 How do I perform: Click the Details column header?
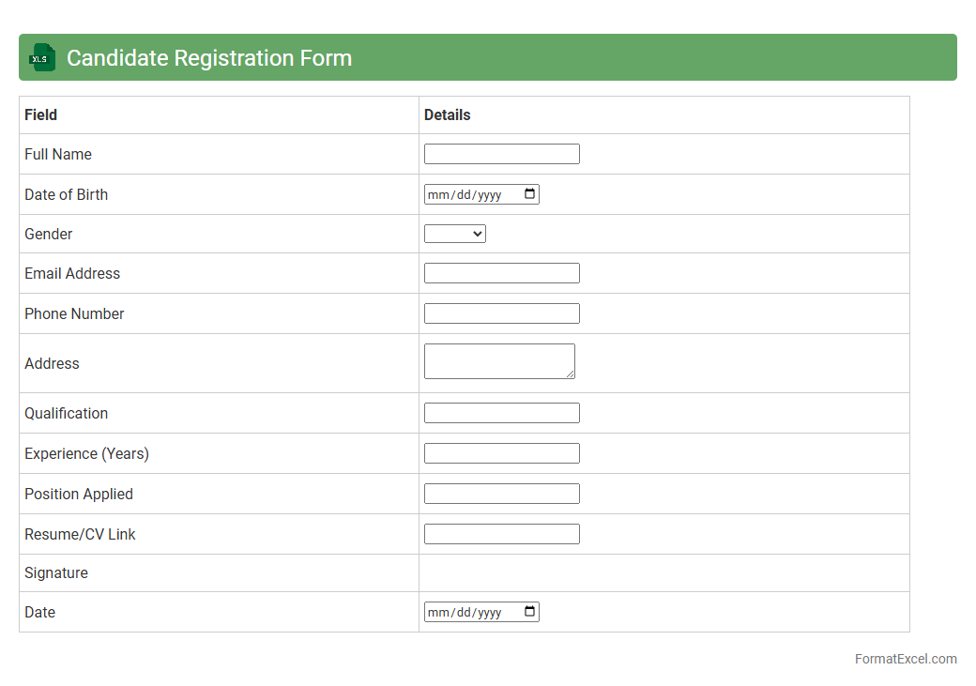[448, 114]
